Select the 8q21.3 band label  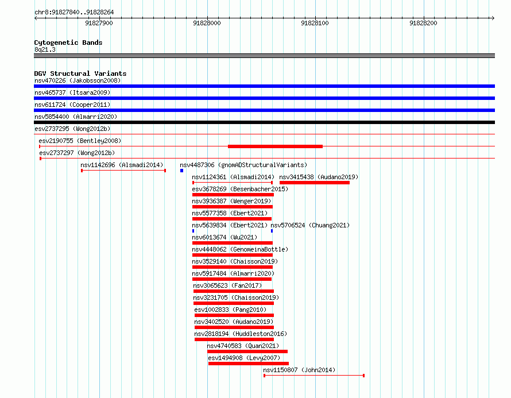(45, 49)
